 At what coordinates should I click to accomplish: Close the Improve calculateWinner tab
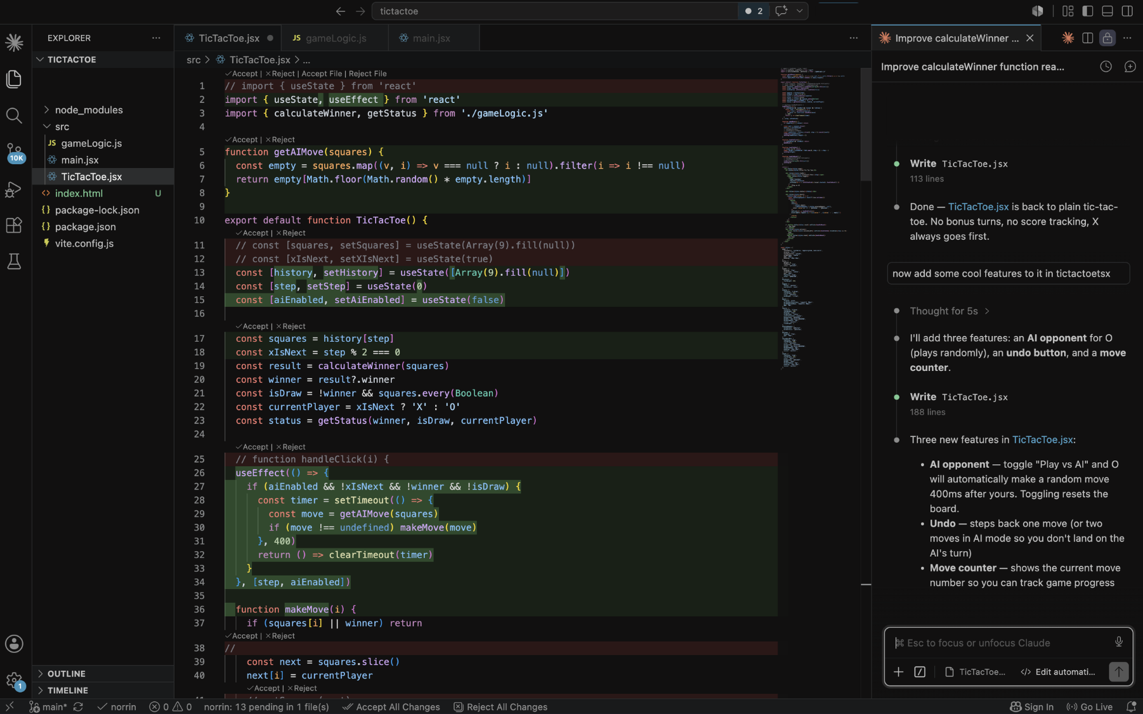(x=1029, y=38)
